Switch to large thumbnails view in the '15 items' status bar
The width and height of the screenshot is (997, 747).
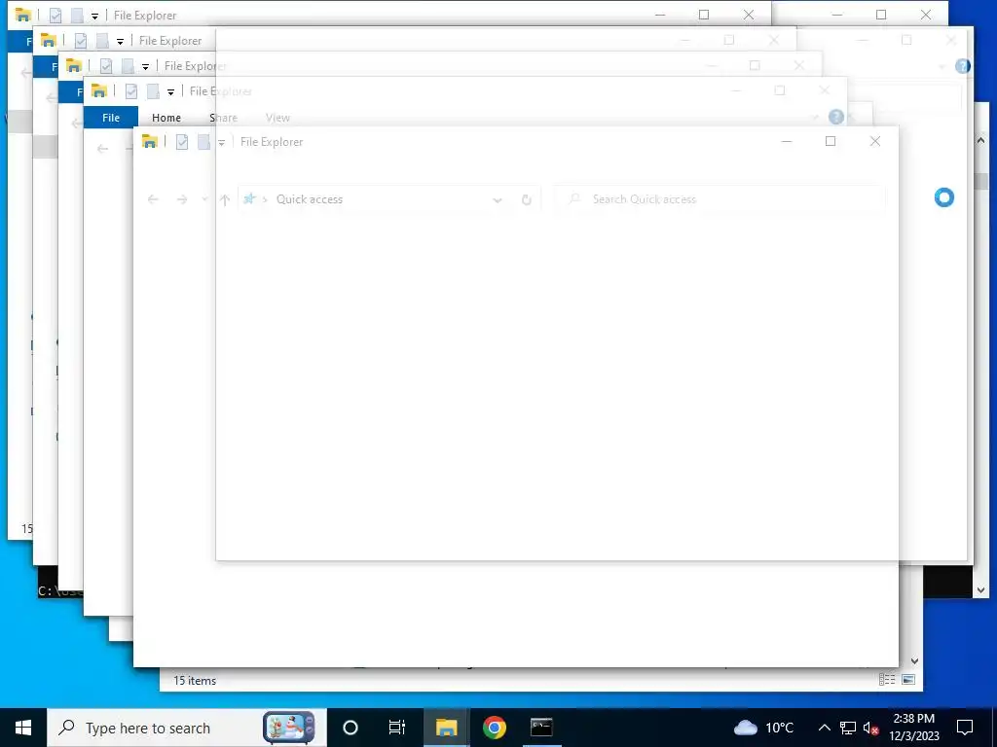point(908,680)
